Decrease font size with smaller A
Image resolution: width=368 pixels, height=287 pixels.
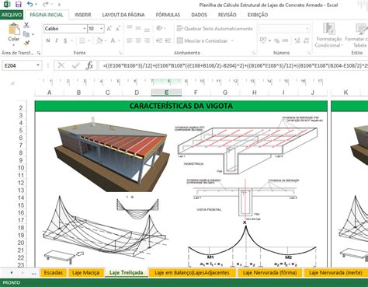118,29
